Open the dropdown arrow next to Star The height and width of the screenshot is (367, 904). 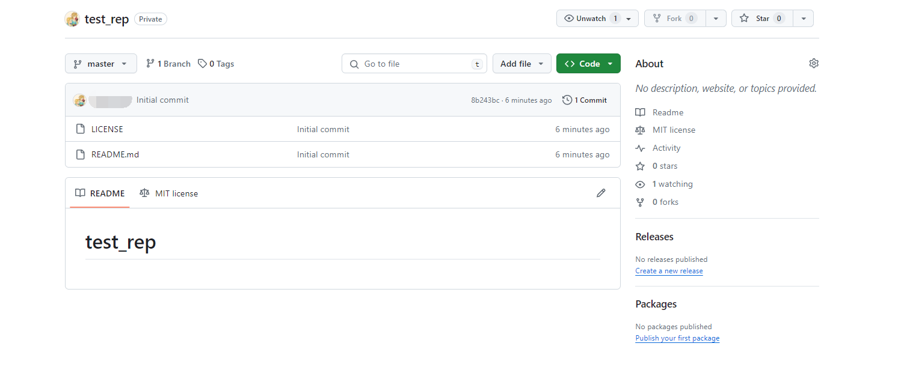click(803, 19)
